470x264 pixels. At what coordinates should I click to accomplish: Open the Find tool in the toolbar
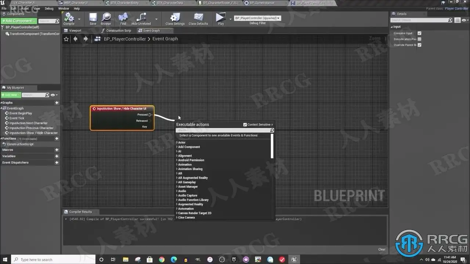tap(123, 19)
